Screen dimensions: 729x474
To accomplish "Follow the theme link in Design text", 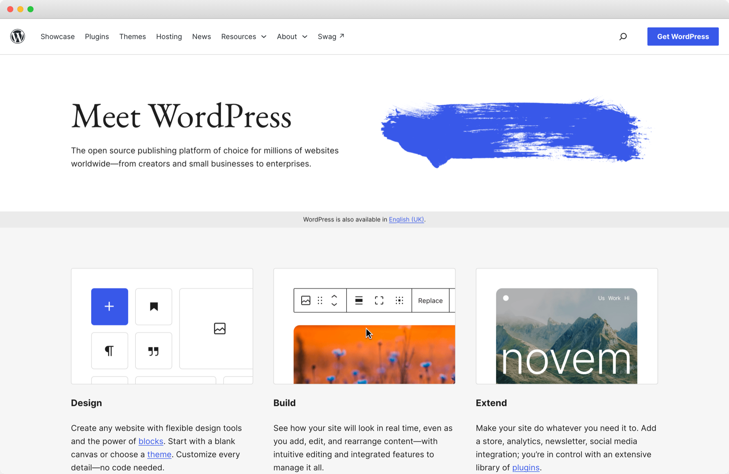I will pos(159,454).
